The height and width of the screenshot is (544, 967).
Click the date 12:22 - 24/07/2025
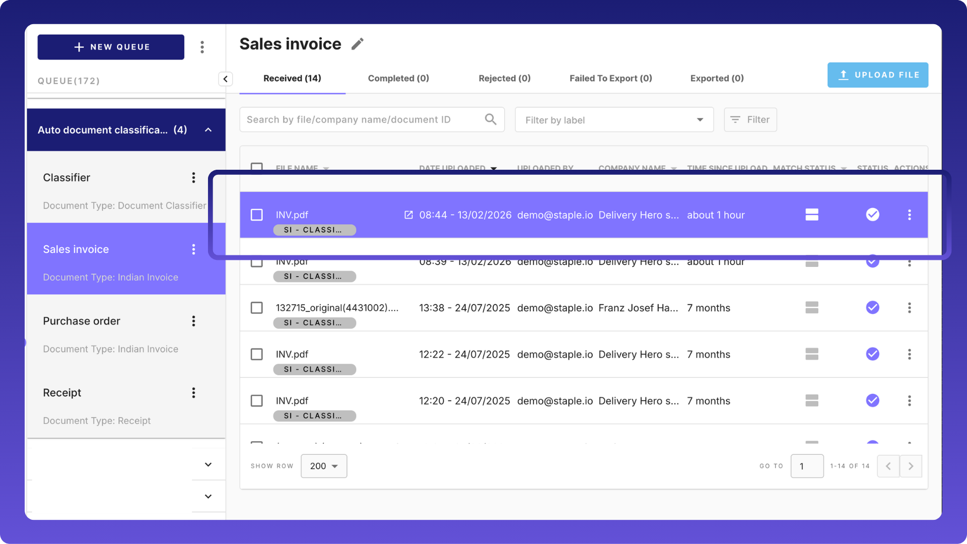pos(464,355)
